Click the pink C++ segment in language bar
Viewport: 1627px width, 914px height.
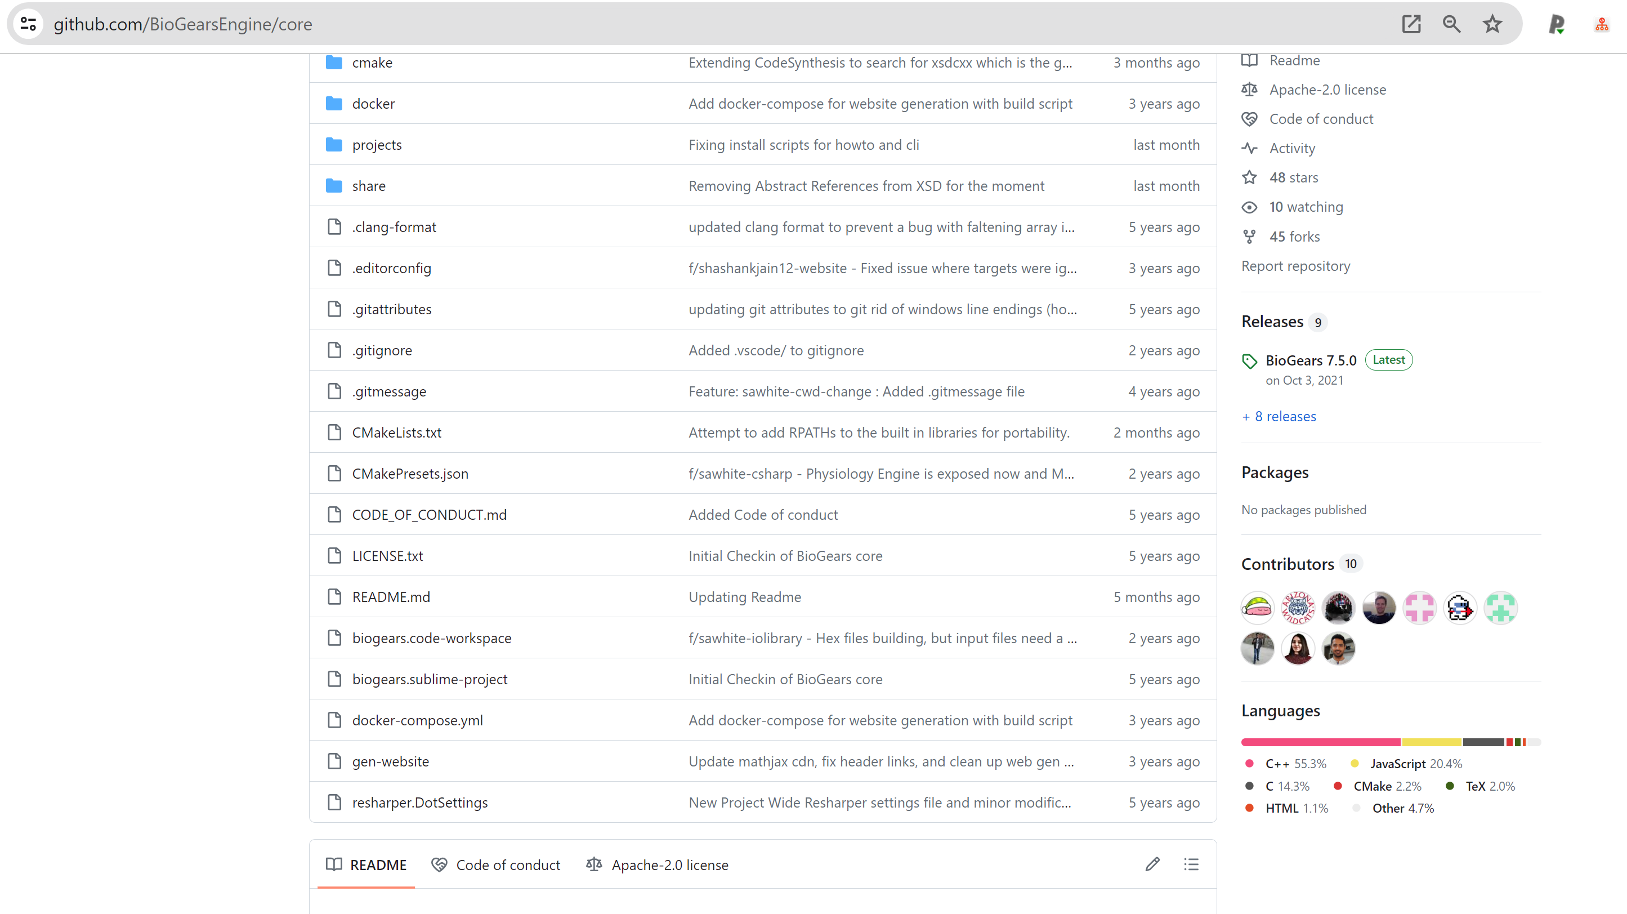pos(1320,742)
